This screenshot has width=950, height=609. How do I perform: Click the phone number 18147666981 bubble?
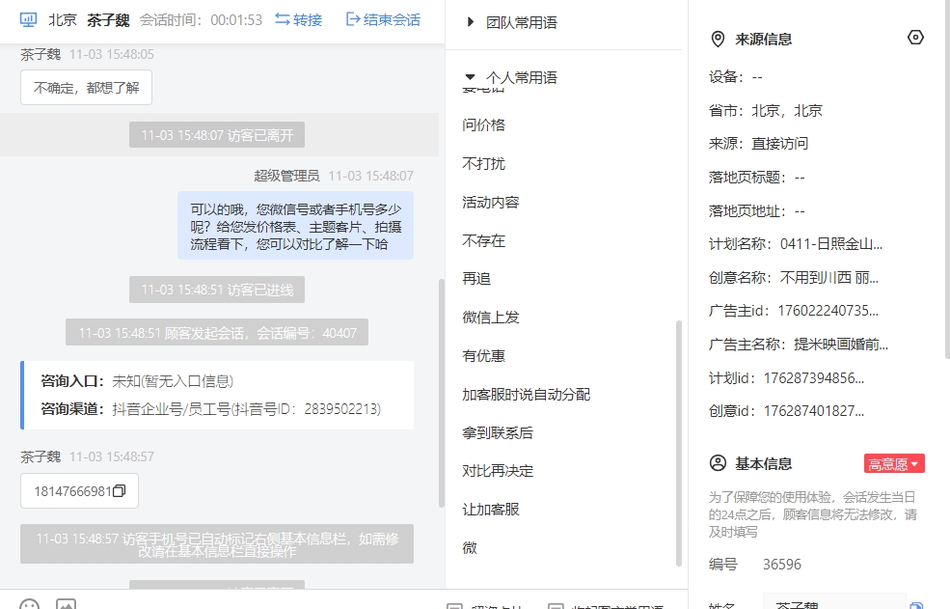click(79, 490)
